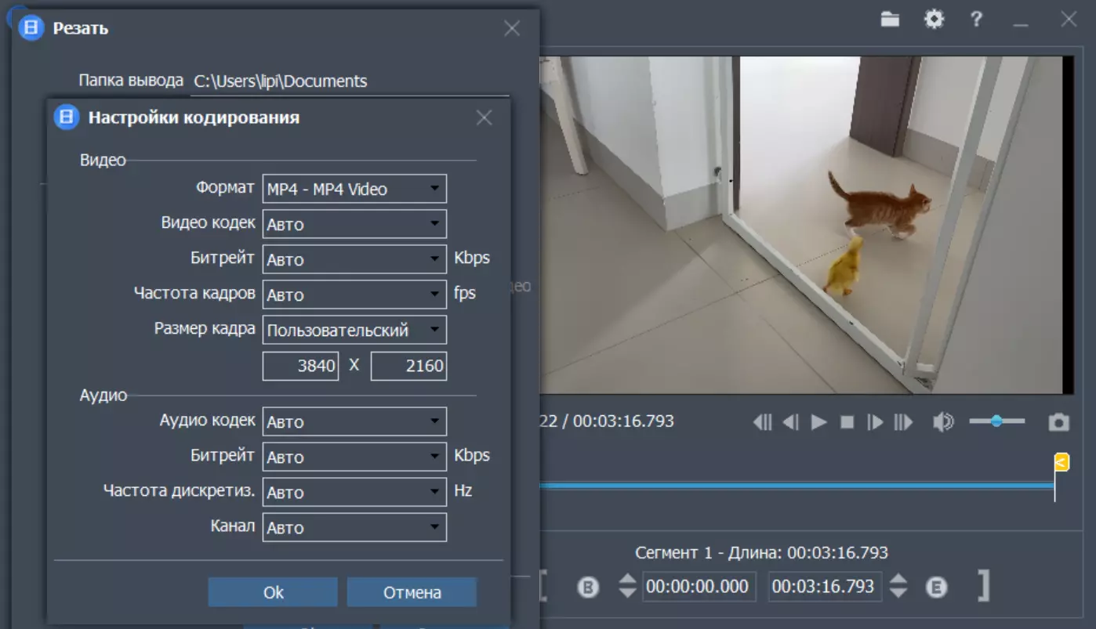Viewport: 1096px width, 629px height.
Task: Click the frame width field 3840
Action: coord(301,366)
